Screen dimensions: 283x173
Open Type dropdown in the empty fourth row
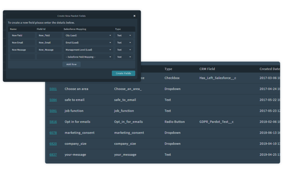point(124,57)
